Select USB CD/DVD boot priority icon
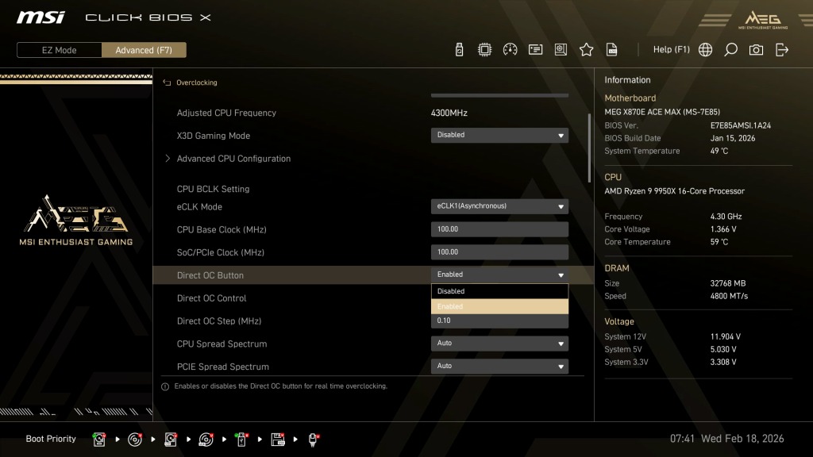The height and width of the screenshot is (457, 813). point(206,440)
